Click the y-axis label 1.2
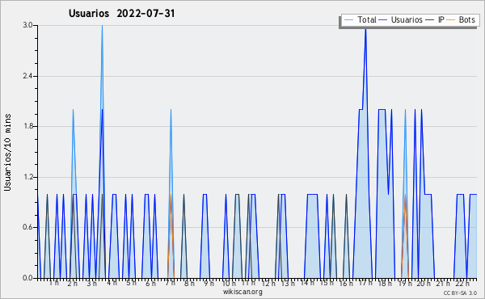Viewport: 485px width, 299px height. click(27, 177)
